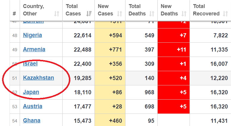
Task: Open the Japan country link
Action: point(31,92)
